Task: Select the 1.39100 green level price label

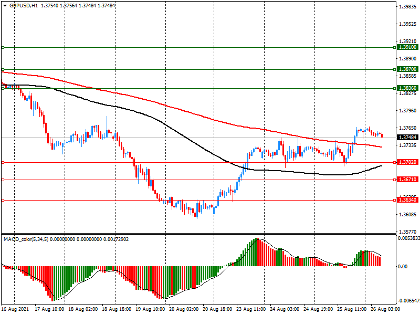Action: 408,47
